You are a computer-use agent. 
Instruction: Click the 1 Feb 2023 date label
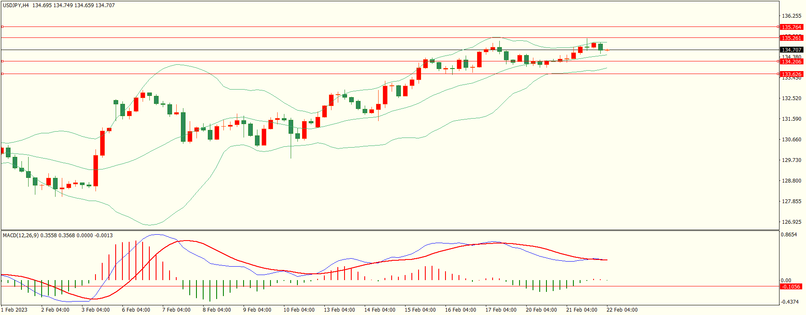coord(14,310)
